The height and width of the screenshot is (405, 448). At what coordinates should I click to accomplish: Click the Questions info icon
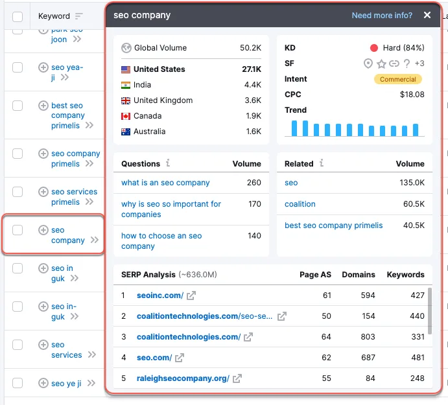pyautogui.click(x=168, y=164)
